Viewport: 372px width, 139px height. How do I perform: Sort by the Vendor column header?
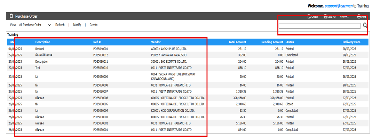click(156, 42)
